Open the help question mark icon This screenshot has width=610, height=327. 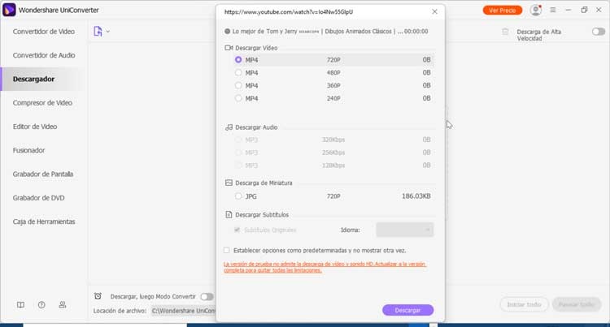pos(41,305)
